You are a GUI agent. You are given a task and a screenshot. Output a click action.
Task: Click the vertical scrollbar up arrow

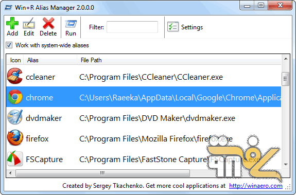pos(286,59)
